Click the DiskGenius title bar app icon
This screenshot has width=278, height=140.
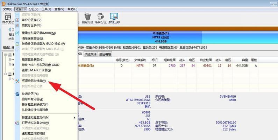pyautogui.click(x=3, y=4)
